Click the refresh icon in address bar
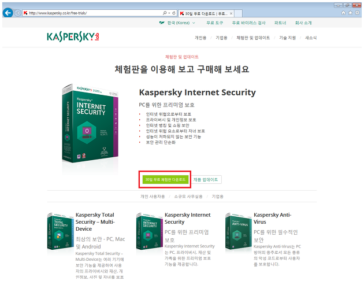Image resolution: width=364 pixels, height=281 pixels. coord(174,13)
